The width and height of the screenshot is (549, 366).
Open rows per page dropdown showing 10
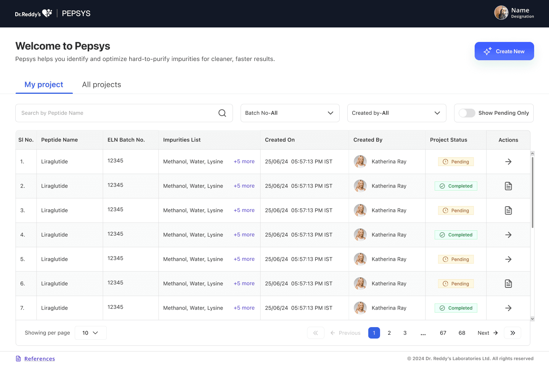pos(91,333)
